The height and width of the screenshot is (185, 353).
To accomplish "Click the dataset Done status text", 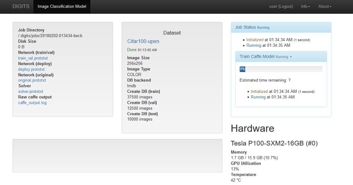I will pos(132,50).
